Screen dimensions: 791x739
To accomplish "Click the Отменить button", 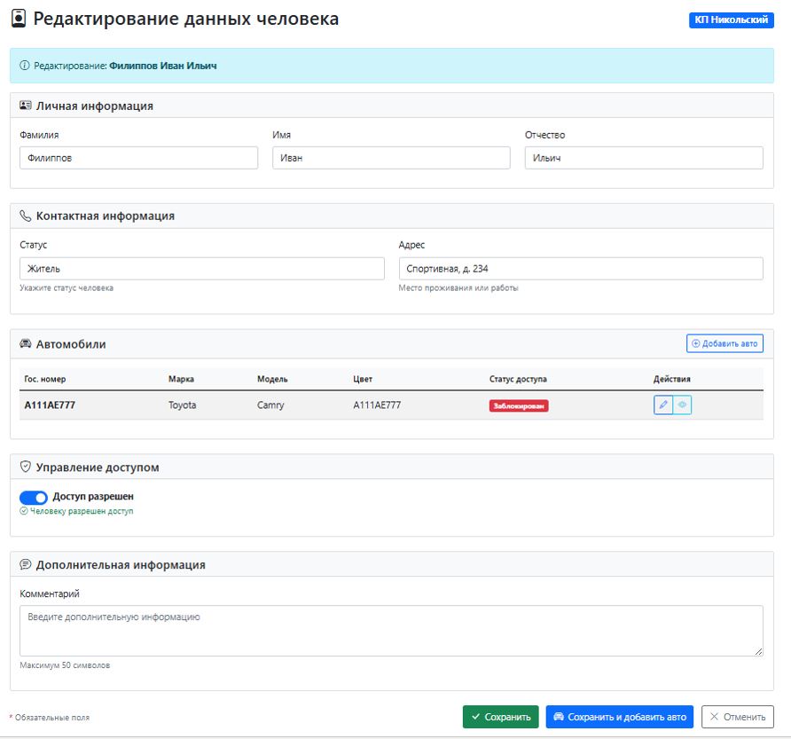I will click(738, 717).
